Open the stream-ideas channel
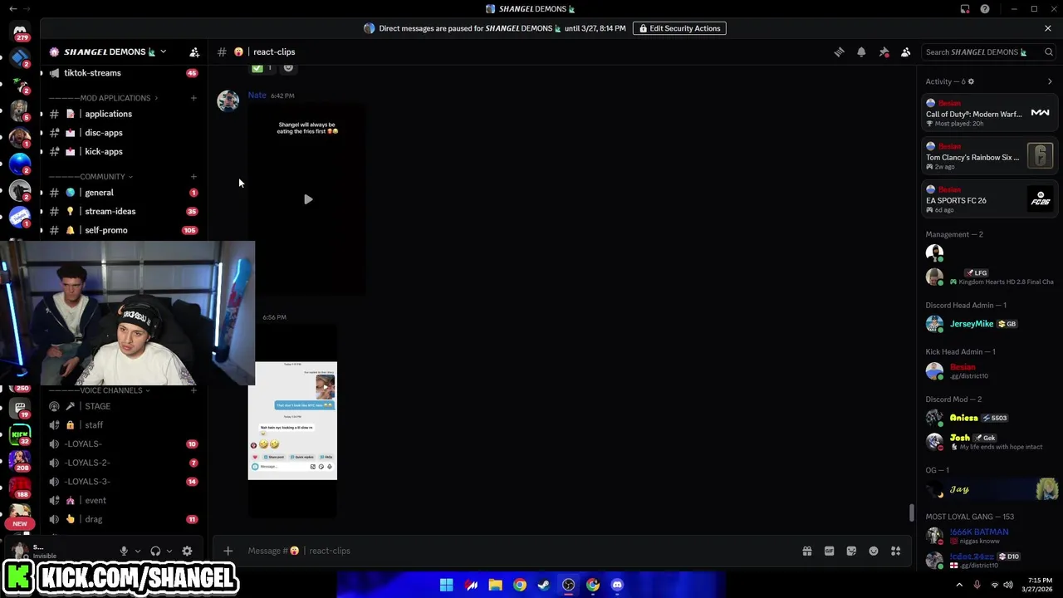 pos(122,212)
